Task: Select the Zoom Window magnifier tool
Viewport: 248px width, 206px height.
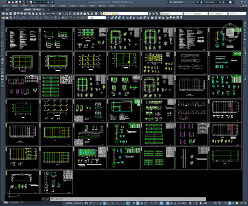Action: click(66, 14)
